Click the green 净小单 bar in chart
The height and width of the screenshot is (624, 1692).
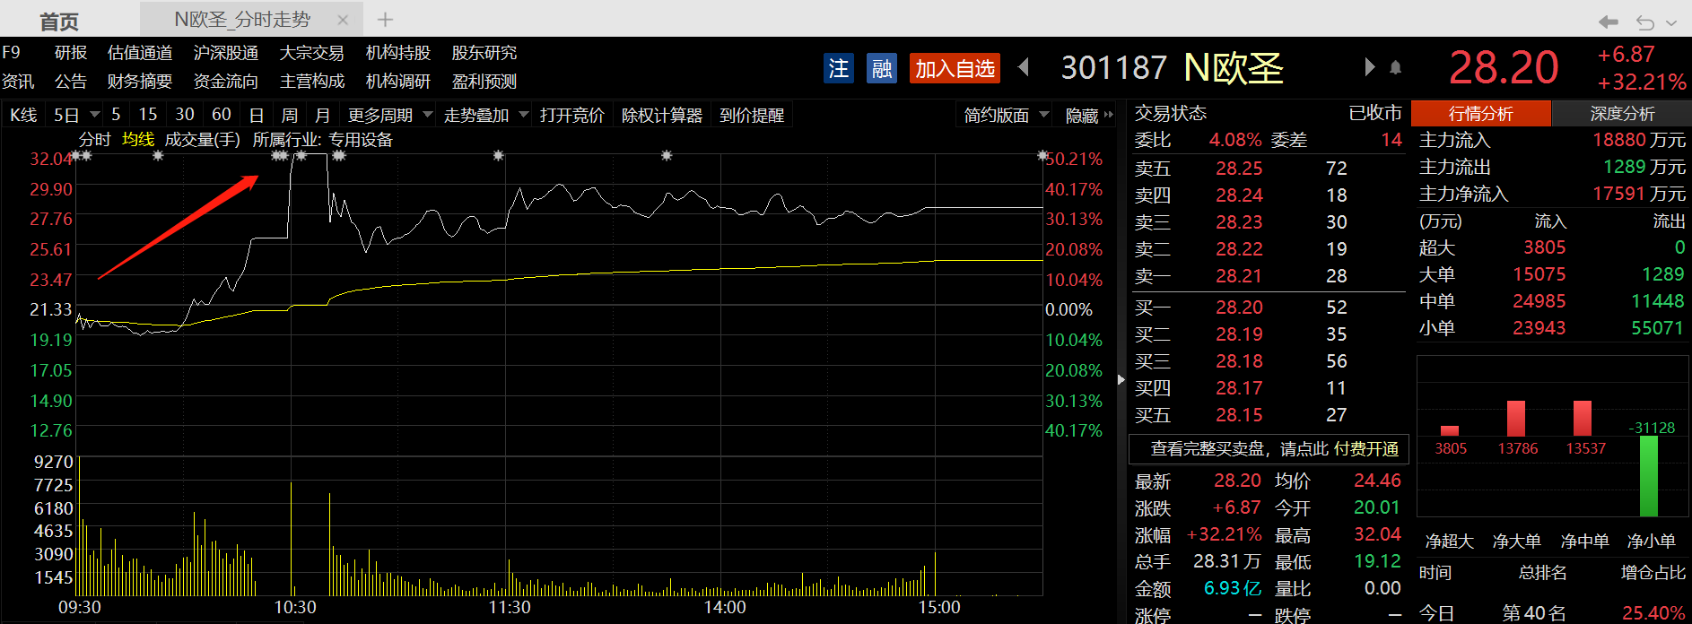(1649, 476)
